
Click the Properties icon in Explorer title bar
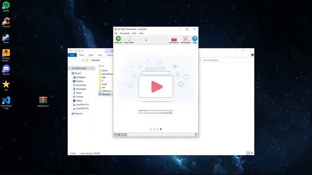click(76, 51)
